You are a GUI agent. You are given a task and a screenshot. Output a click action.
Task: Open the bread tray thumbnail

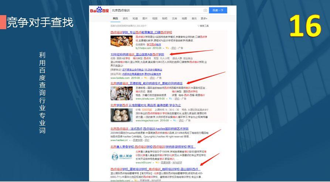[122, 115]
